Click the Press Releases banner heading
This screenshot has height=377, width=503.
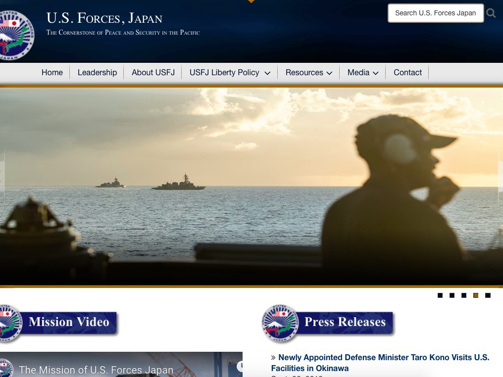[x=345, y=322]
